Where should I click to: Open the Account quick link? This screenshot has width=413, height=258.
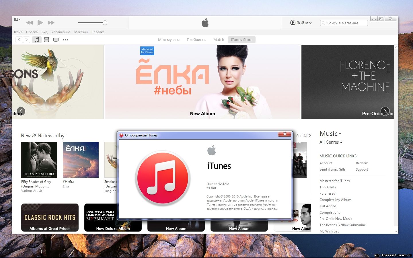click(x=326, y=163)
